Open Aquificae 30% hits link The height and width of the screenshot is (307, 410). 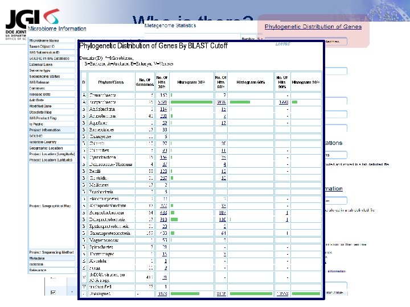[165, 123]
